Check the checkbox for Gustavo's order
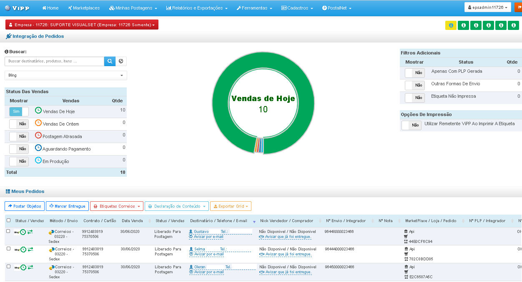522x282 pixels. tap(8, 231)
